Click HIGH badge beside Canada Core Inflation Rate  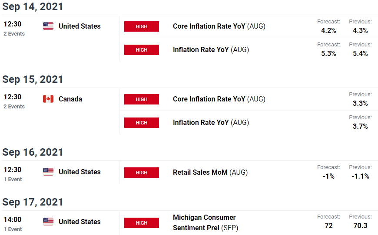[x=142, y=99]
